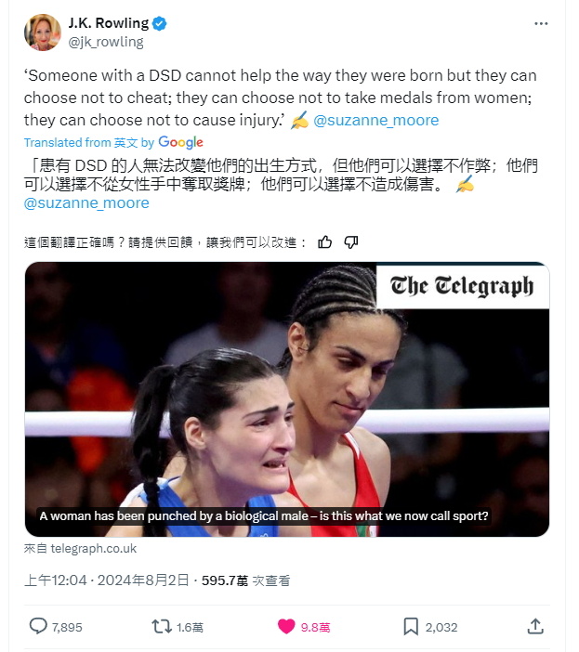The height and width of the screenshot is (652, 579).
Task: Click the repost arrows icon
Action: [162, 626]
